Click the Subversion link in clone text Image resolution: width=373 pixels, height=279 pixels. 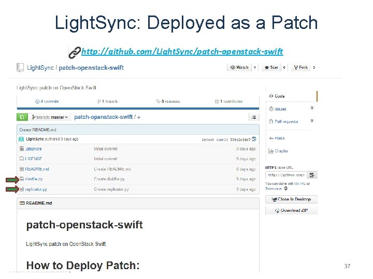[x=274, y=189]
